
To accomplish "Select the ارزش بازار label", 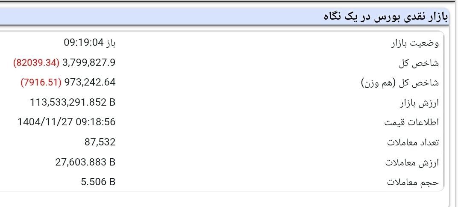I will 419,103.
